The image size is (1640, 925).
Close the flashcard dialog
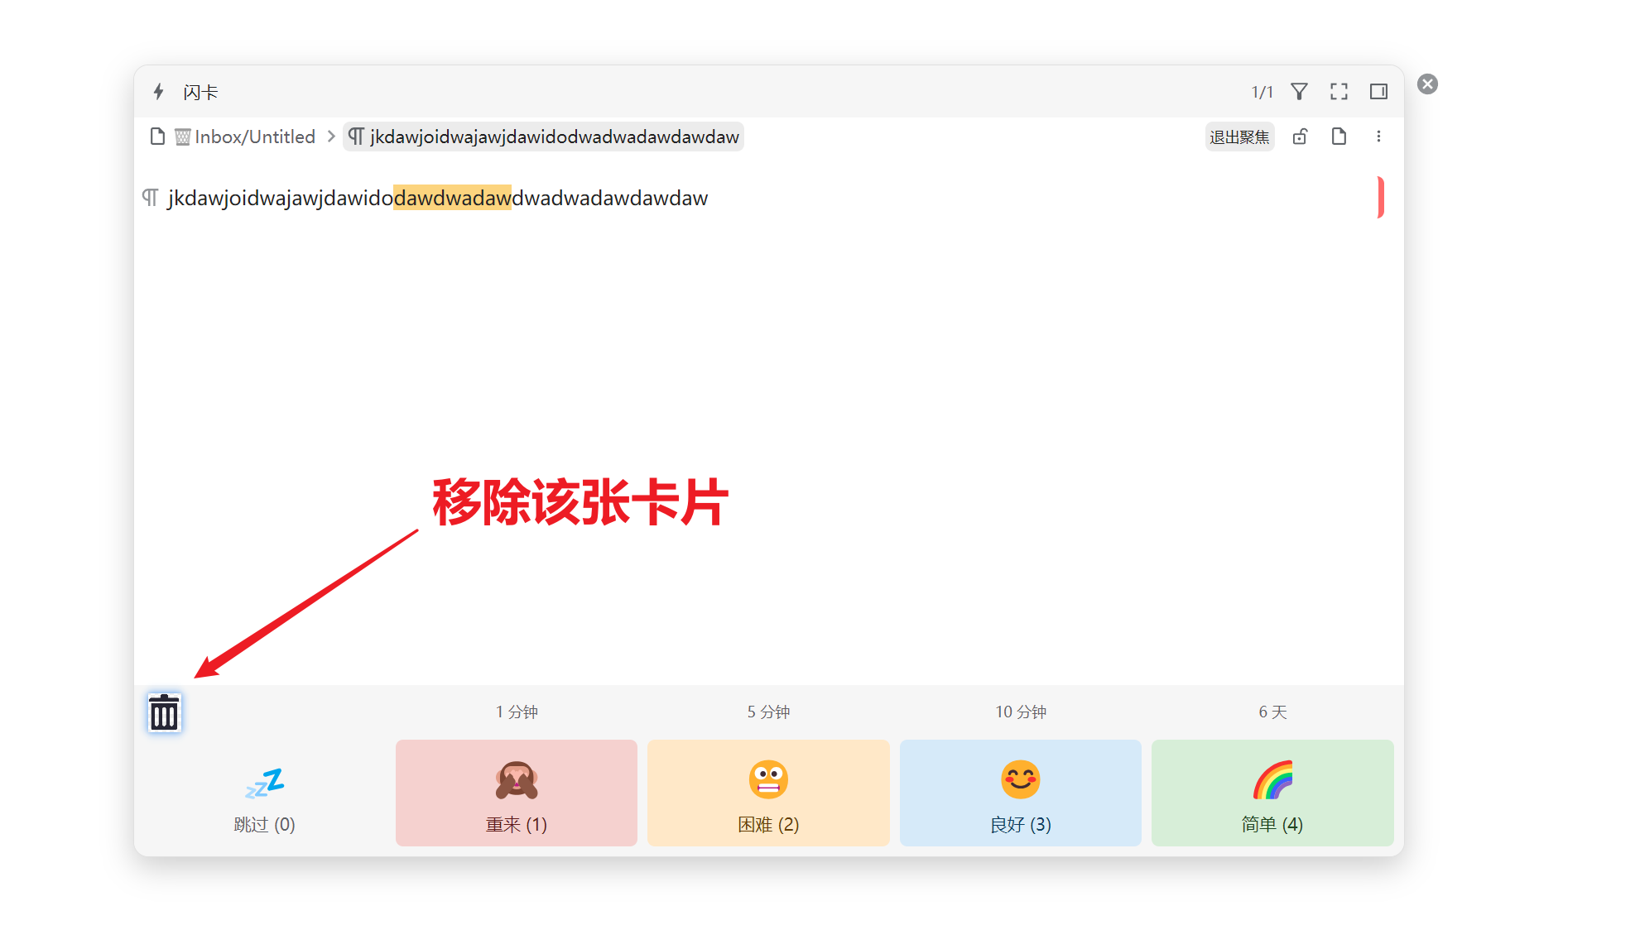click(1427, 84)
